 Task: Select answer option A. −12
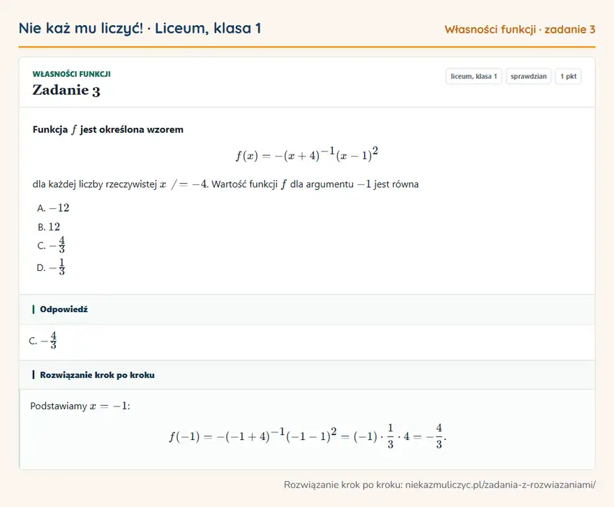tap(53, 207)
